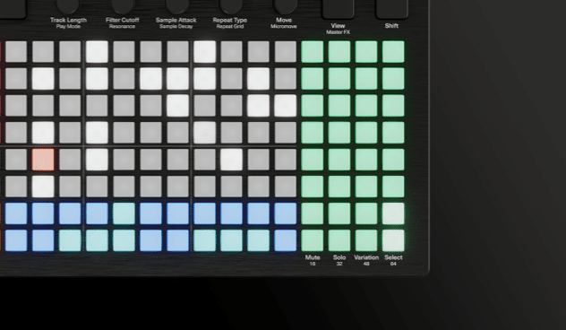Select the Repeat Type / Repeat Grid knob

pyautogui.click(x=230, y=5)
